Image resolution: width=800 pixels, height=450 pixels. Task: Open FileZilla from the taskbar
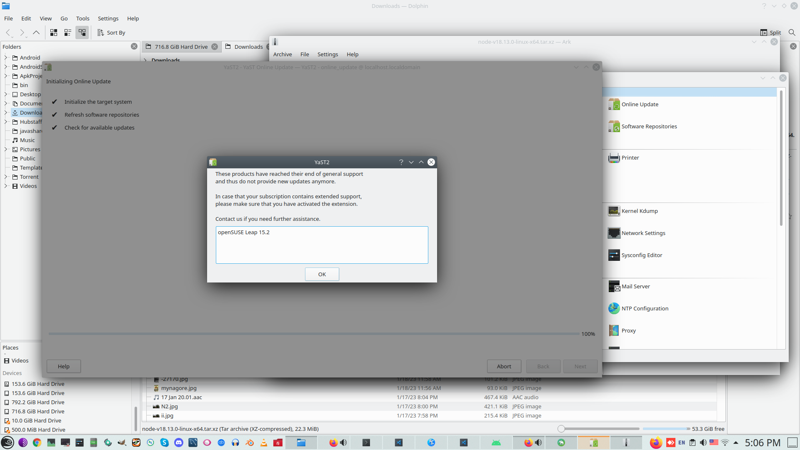click(278, 443)
